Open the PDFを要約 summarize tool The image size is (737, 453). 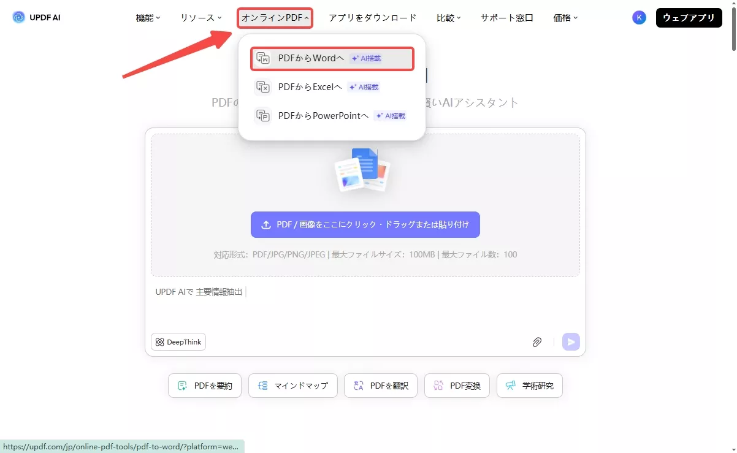[x=204, y=386]
